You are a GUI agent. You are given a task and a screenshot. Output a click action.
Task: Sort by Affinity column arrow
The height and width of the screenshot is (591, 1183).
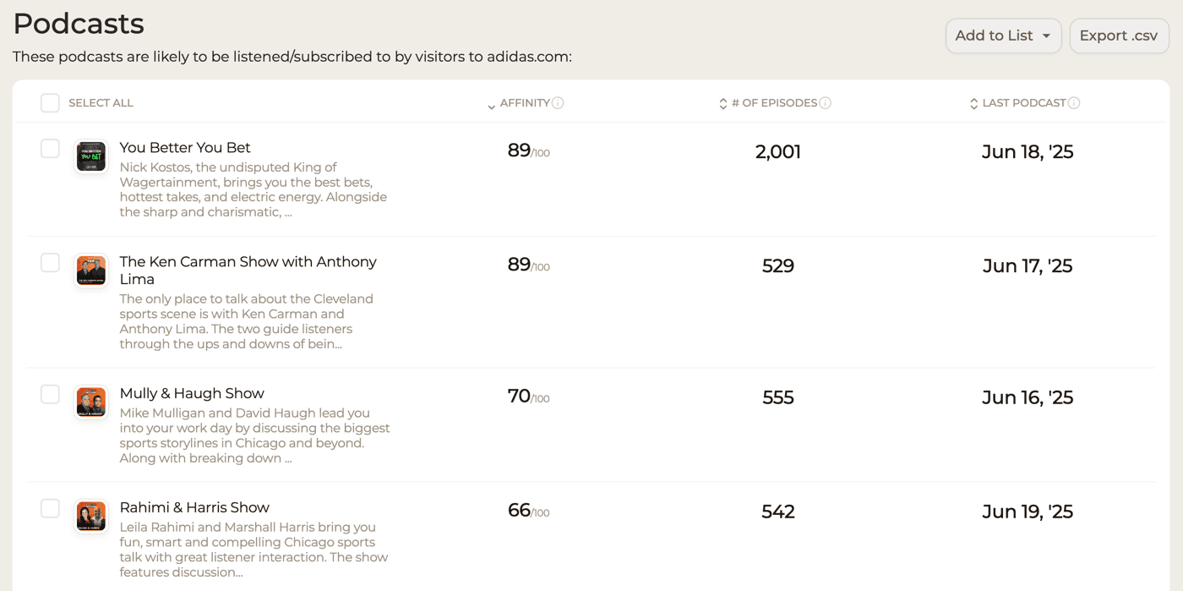[x=491, y=105]
